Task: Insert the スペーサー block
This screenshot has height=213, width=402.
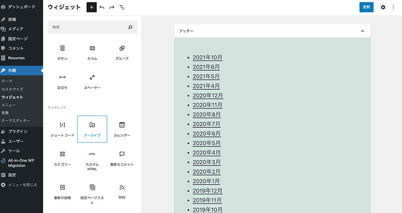Action: [92, 82]
